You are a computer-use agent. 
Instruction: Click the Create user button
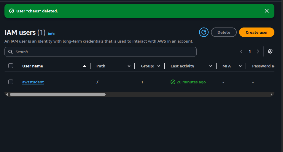pos(257,32)
